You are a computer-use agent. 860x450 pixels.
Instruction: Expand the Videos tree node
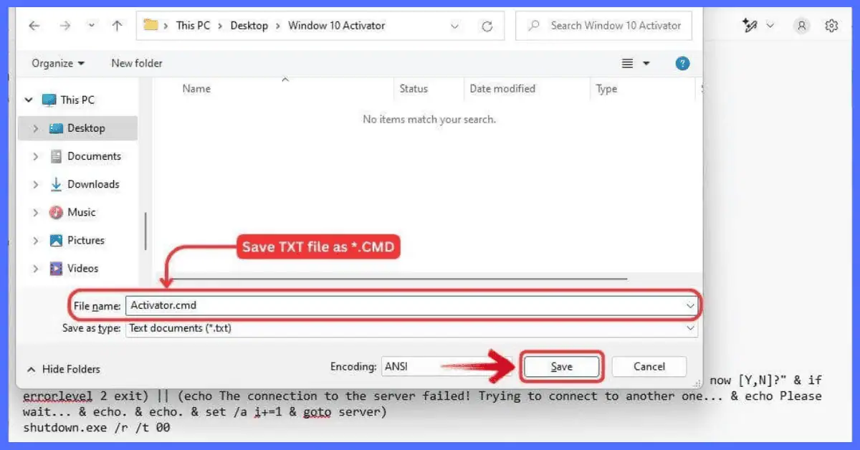coord(35,268)
